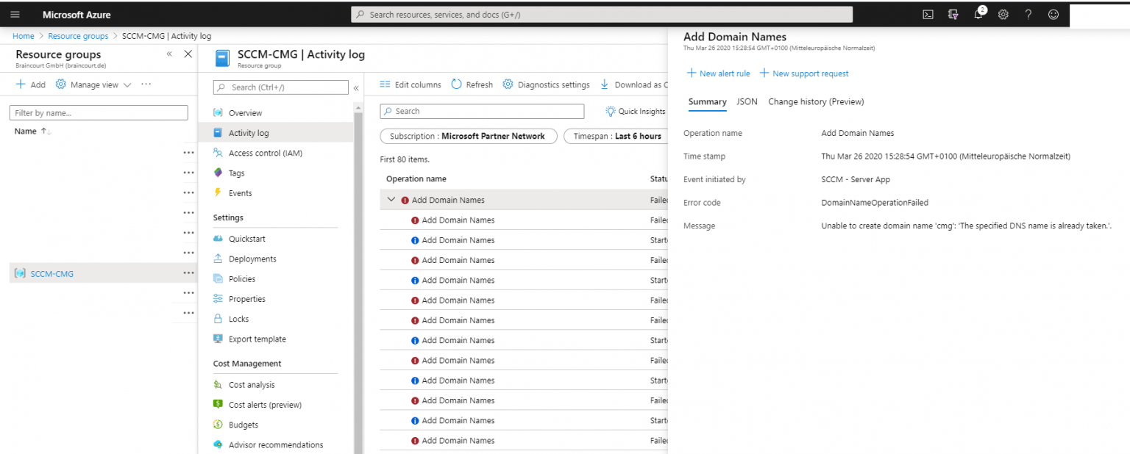Show Quick Insights for the activity log
This screenshot has height=454, width=1130.
point(634,110)
